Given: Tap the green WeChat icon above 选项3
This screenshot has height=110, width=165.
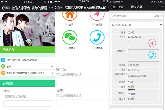Looking at the screenshot, I should pos(70,37).
